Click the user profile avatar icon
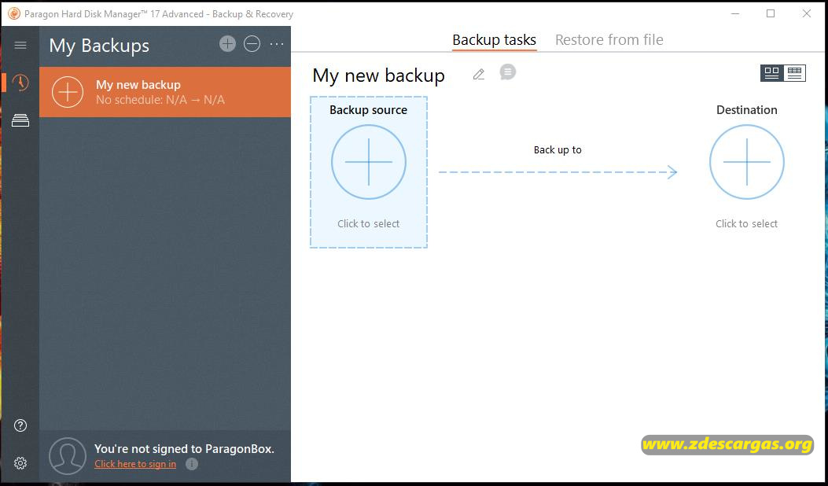 [68, 456]
